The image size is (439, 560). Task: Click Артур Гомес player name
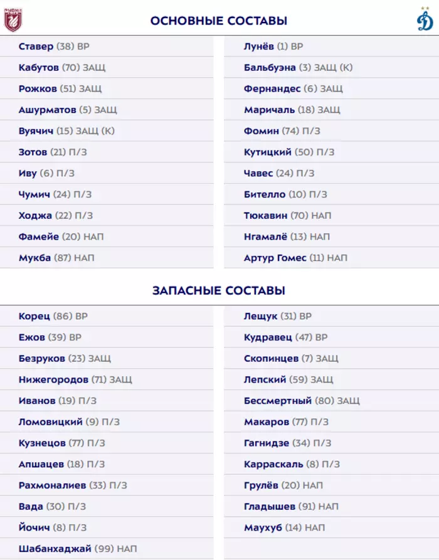275,258
